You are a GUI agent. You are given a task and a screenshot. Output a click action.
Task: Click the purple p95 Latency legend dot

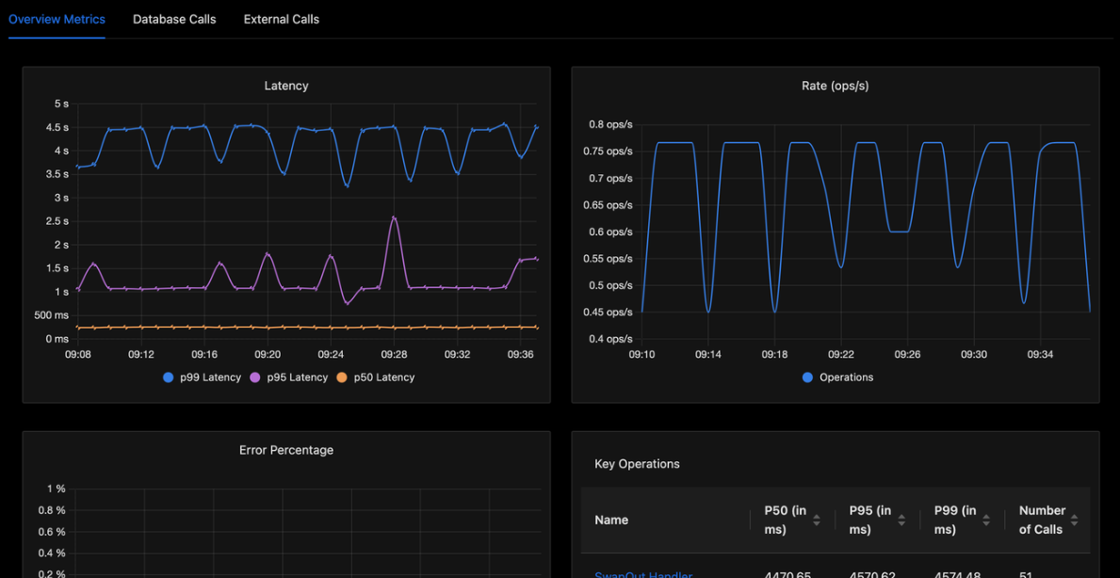coord(256,377)
